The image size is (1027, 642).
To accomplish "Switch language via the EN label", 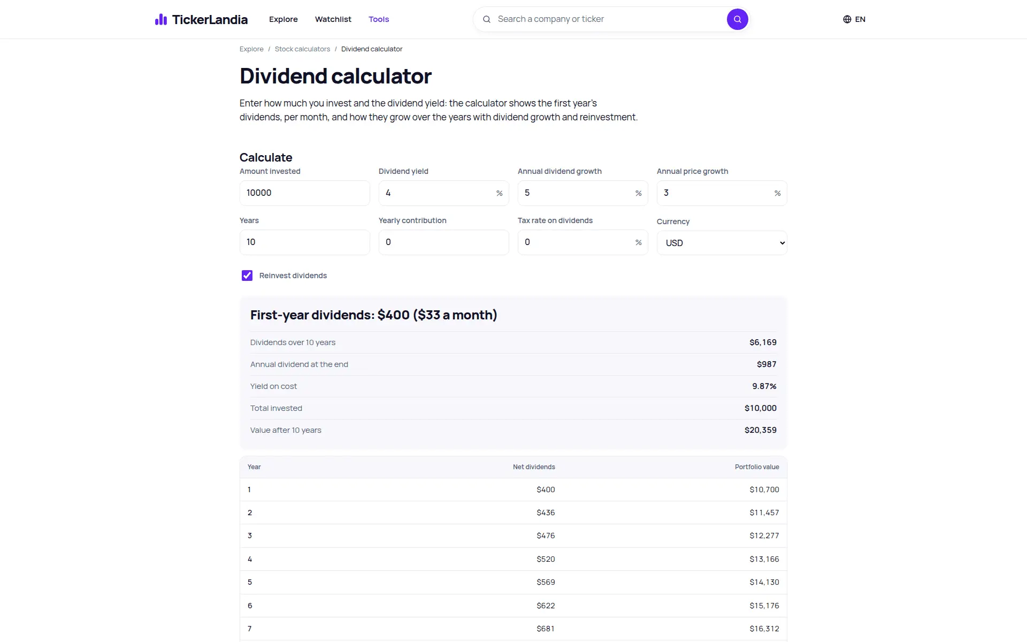I will (860, 19).
